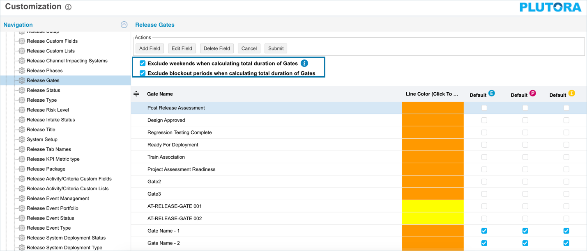Disable exclude weekends for Gates duration
This screenshot has width=587, height=251.
click(143, 64)
